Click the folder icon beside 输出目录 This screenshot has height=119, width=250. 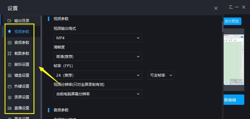[x=10, y=21]
